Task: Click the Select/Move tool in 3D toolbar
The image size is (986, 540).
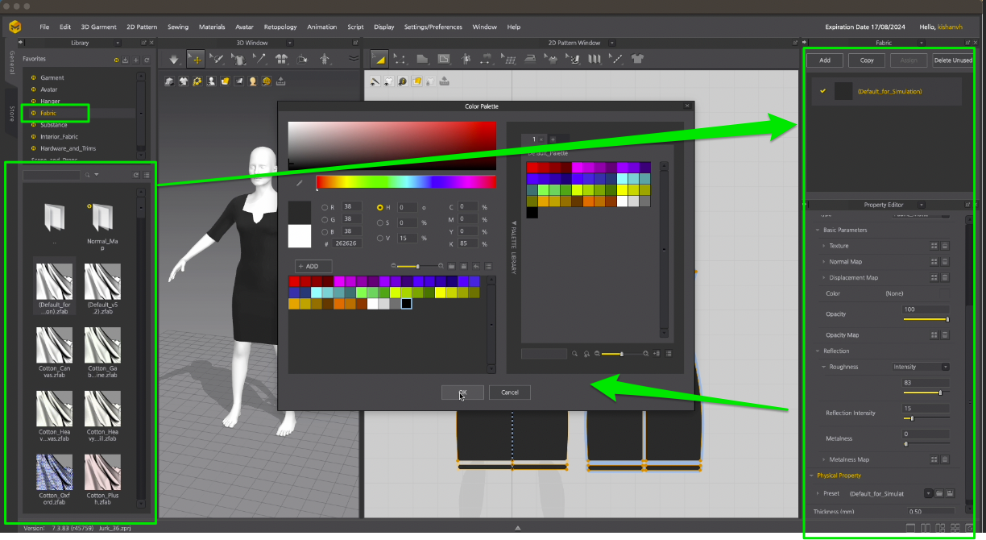Action: [x=195, y=59]
